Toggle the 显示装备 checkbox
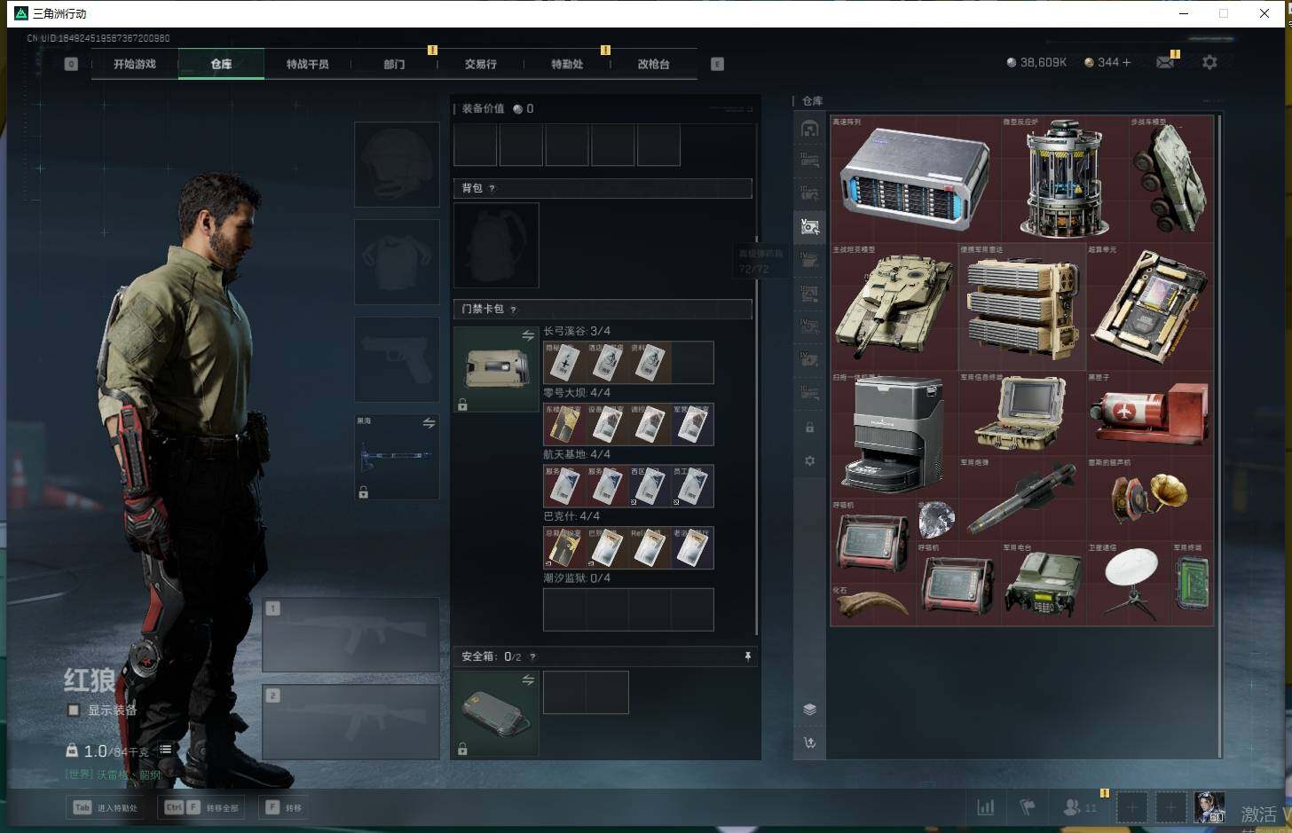Viewport: 1292px width, 833px height. (74, 710)
